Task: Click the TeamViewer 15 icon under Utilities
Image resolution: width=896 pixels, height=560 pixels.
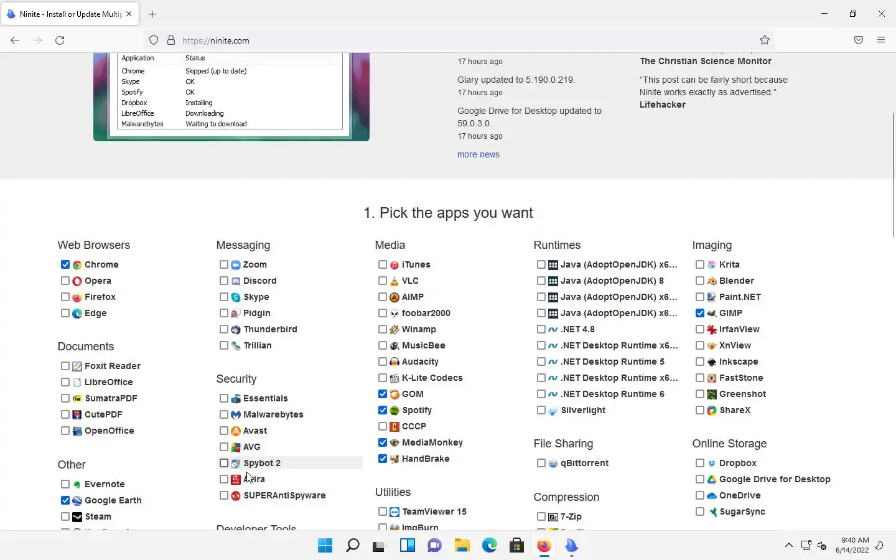Action: coord(394,511)
